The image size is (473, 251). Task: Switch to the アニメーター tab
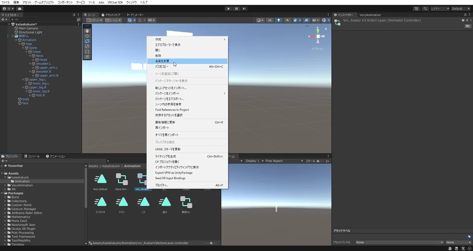135,15
